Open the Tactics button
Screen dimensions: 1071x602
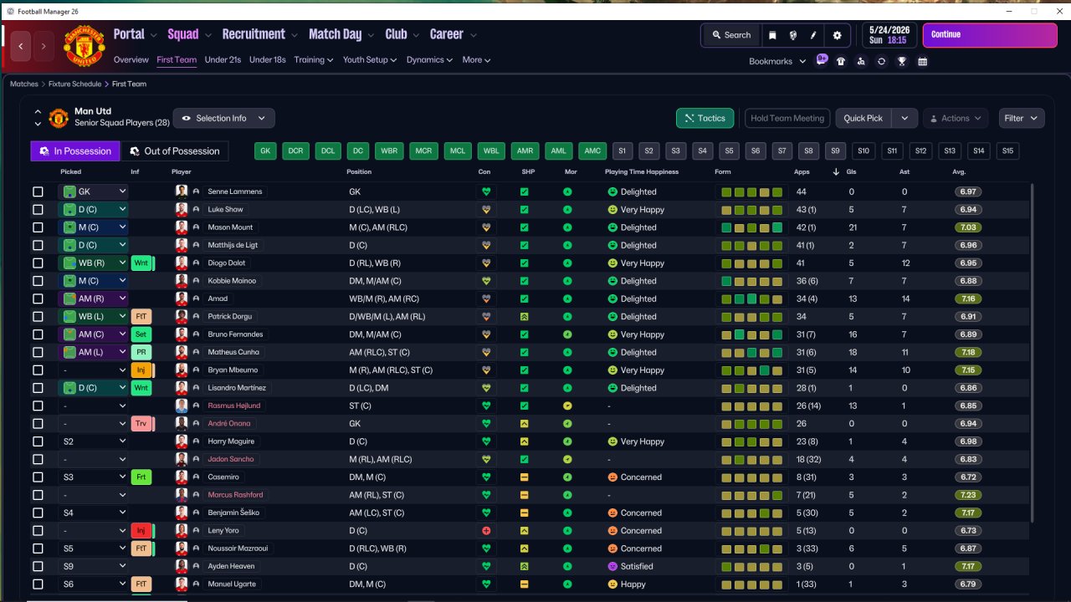tap(705, 119)
